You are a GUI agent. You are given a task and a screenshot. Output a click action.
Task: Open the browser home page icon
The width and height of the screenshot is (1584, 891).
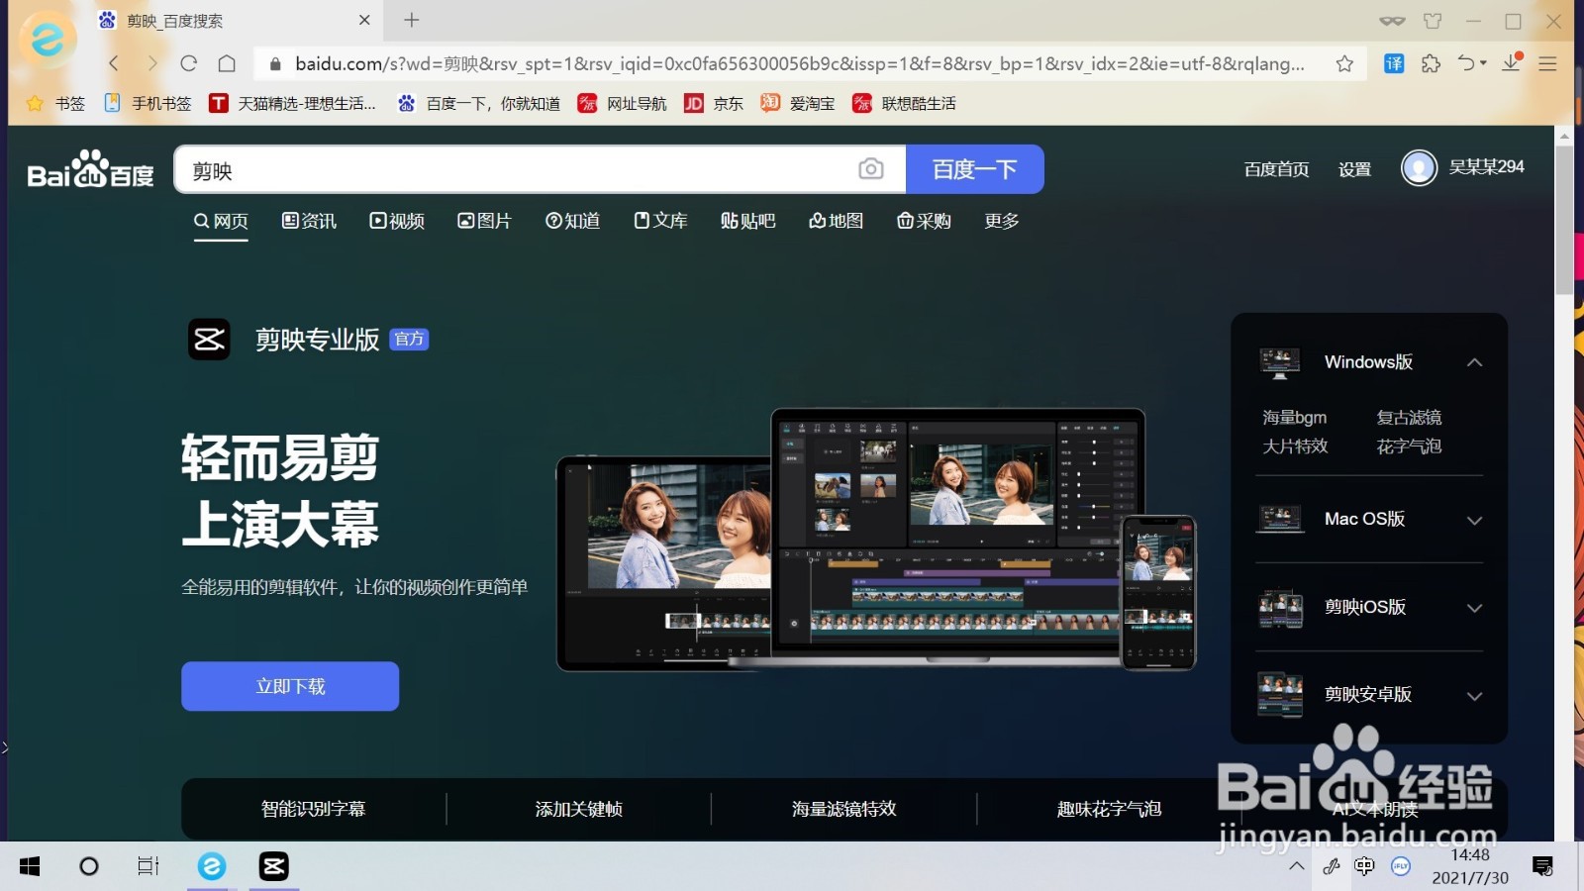pyautogui.click(x=227, y=63)
